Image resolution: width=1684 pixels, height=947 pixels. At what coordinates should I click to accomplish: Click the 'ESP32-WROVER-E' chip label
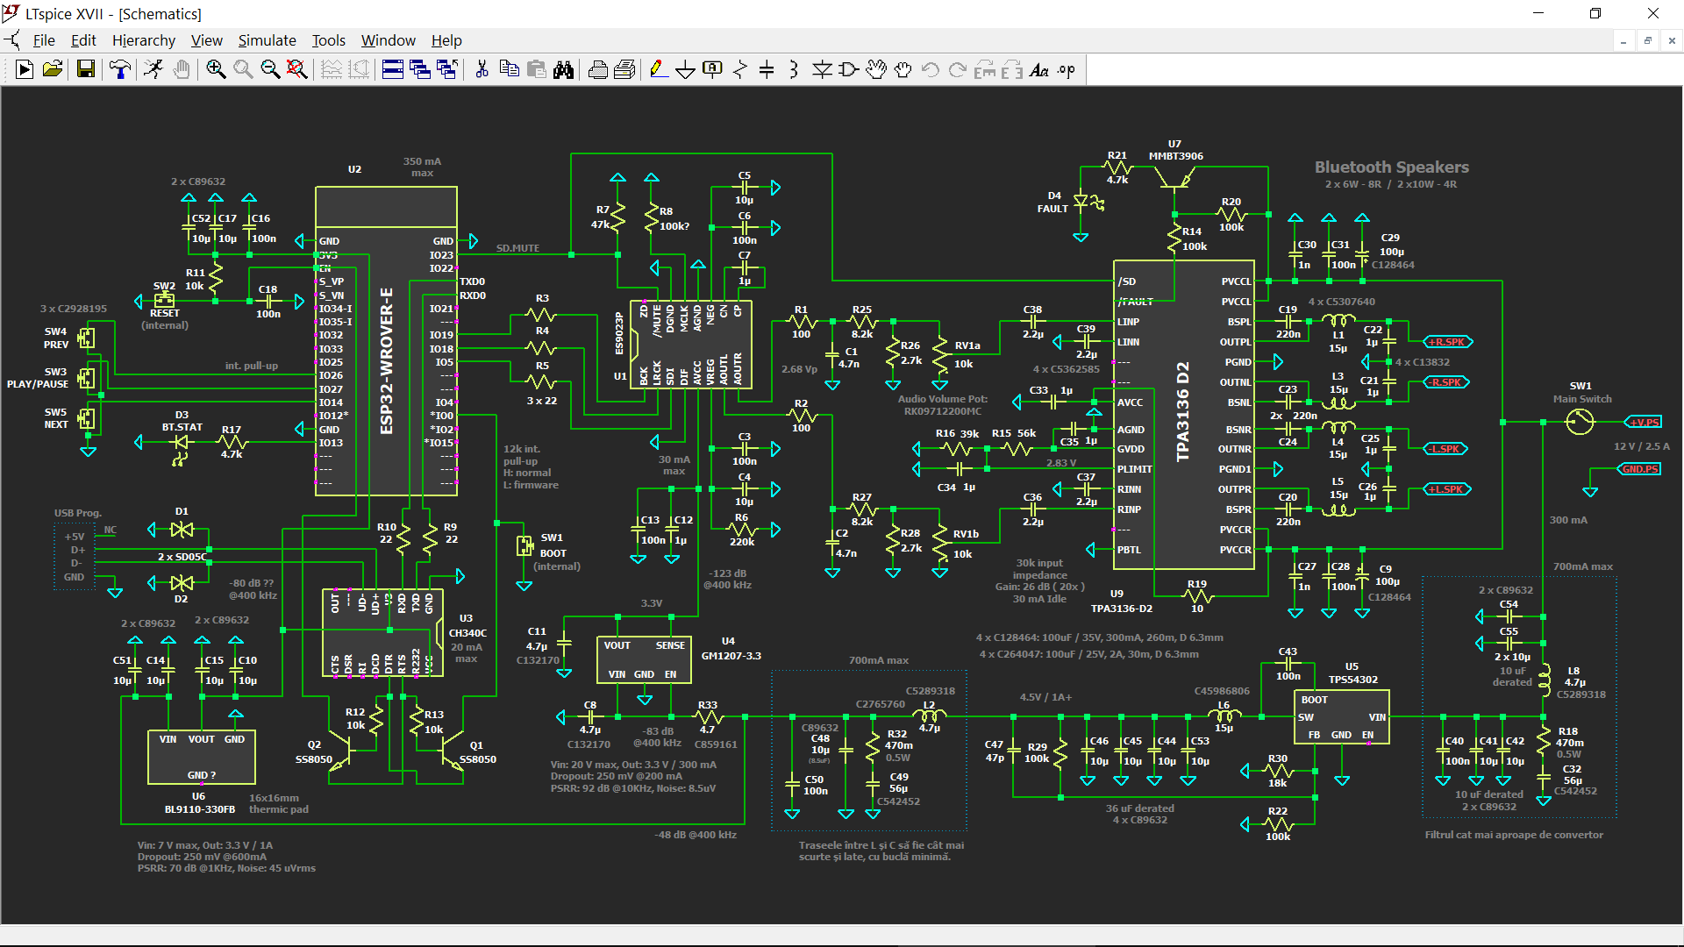tap(387, 361)
